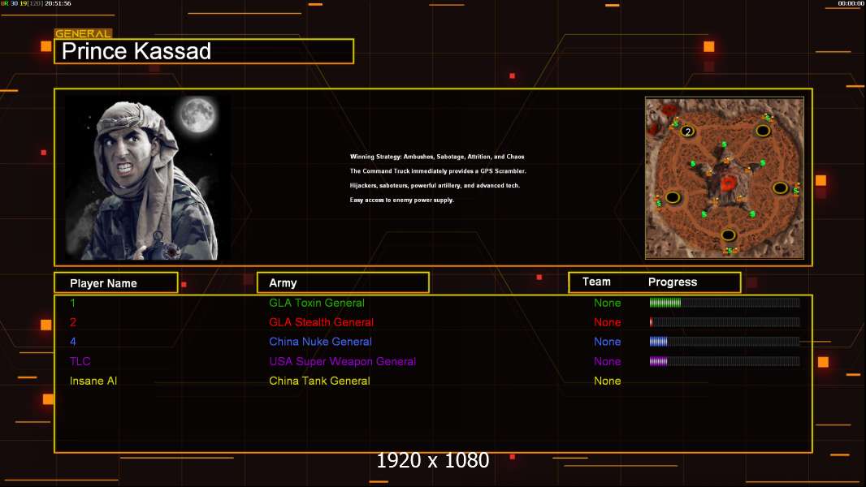Click the USA Super Weapon General entry
866x487 pixels.
tap(342, 361)
